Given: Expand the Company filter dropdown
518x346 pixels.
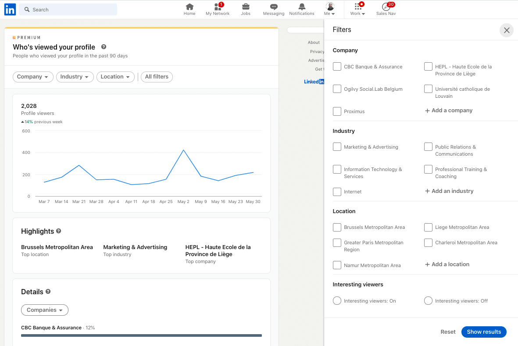Looking at the screenshot, I should [x=33, y=77].
